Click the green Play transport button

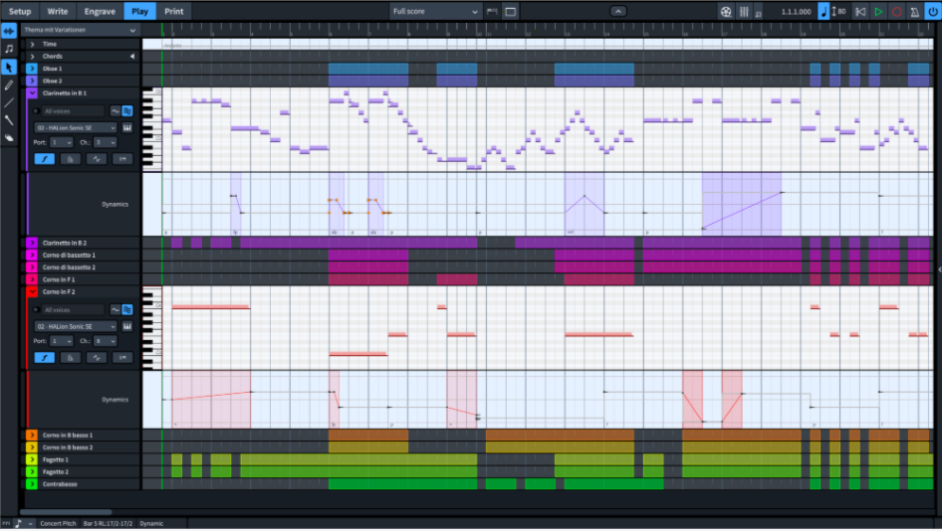[878, 12]
